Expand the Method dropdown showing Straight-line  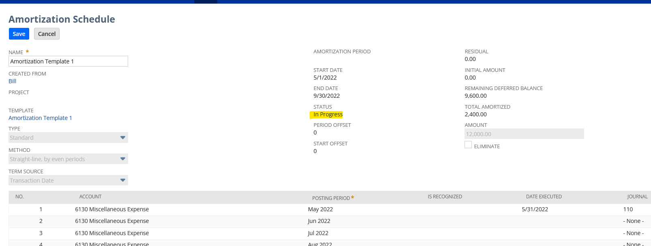pos(68,159)
